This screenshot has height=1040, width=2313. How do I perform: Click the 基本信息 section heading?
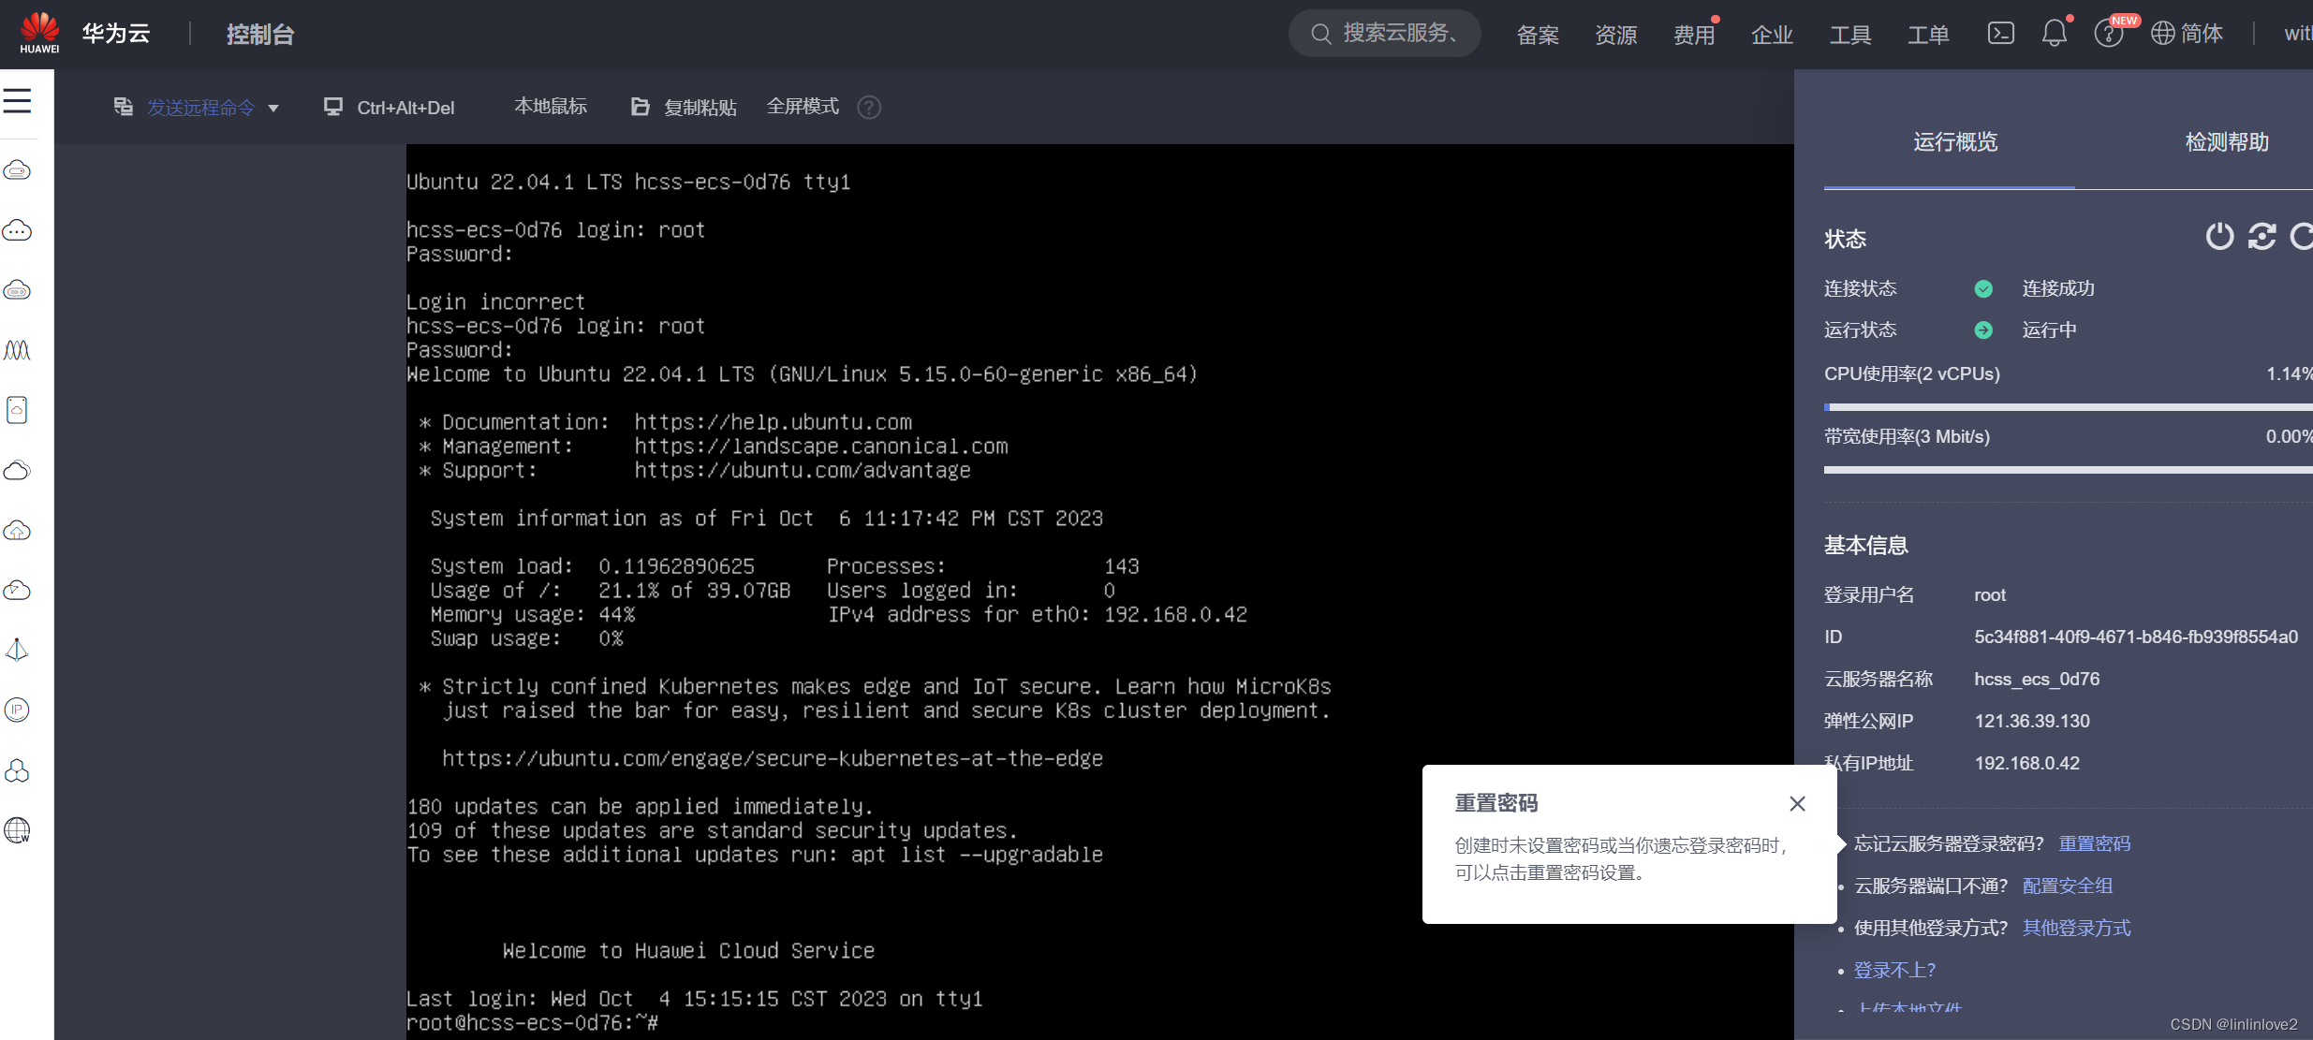tap(1866, 546)
